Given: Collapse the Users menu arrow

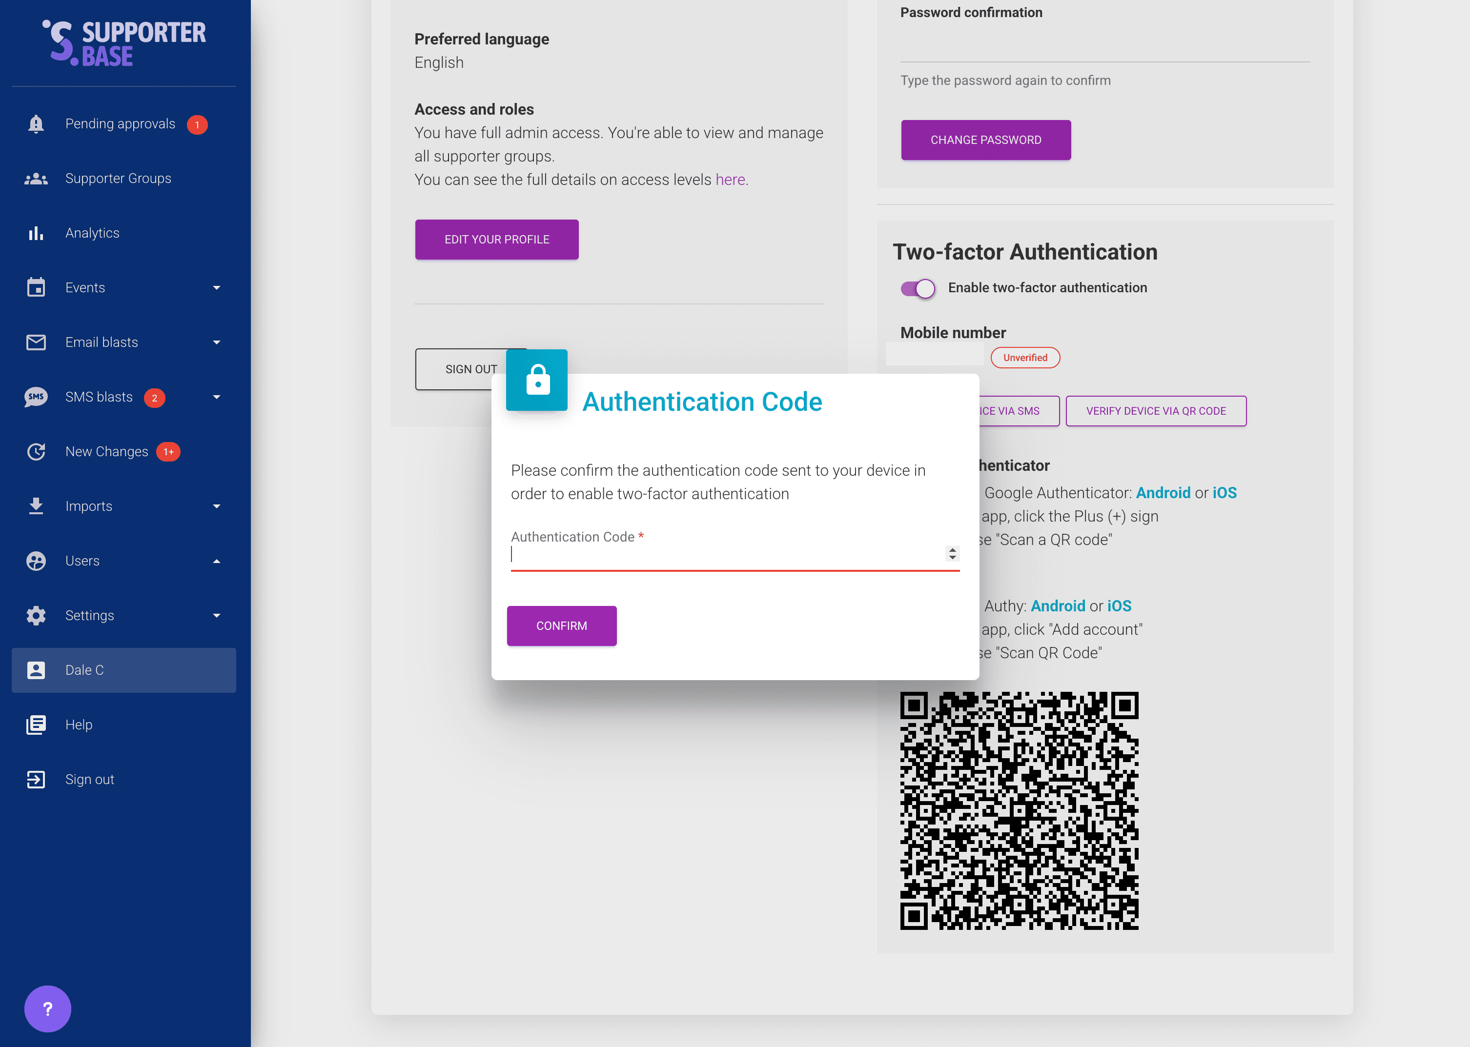Looking at the screenshot, I should [x=217, y=562].
